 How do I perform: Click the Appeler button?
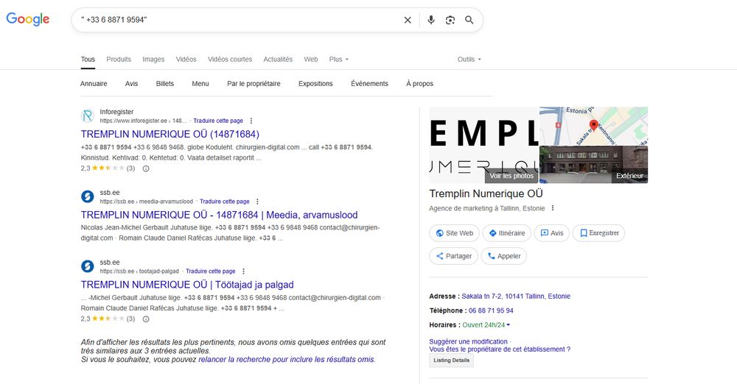(504, 256)
